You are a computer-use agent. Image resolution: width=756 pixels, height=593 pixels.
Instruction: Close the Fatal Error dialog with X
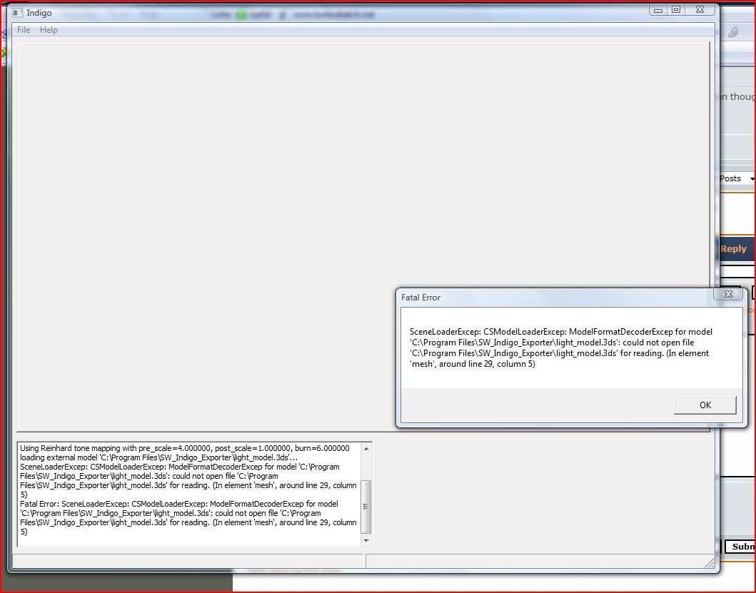(728, 294)
